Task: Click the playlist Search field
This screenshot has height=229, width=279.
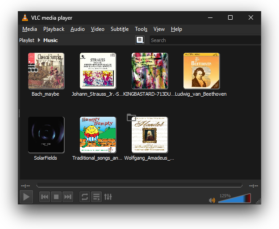Action: point(205,40)
